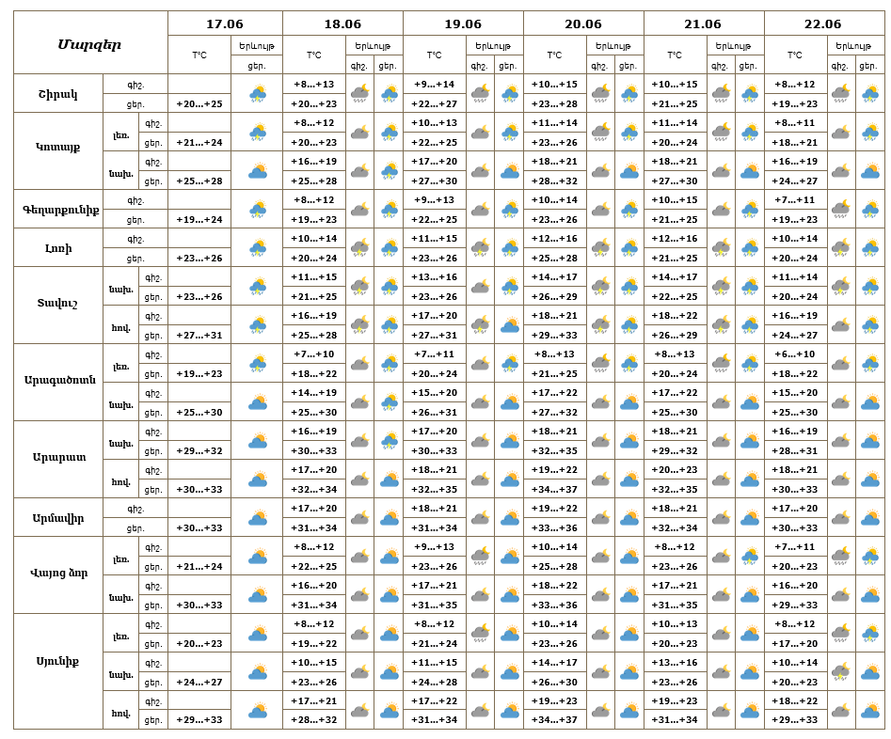Click Շիրակ's 18.06 night weather icon
This screenshot has width=891, height=739.
click(x=359, y=94)
